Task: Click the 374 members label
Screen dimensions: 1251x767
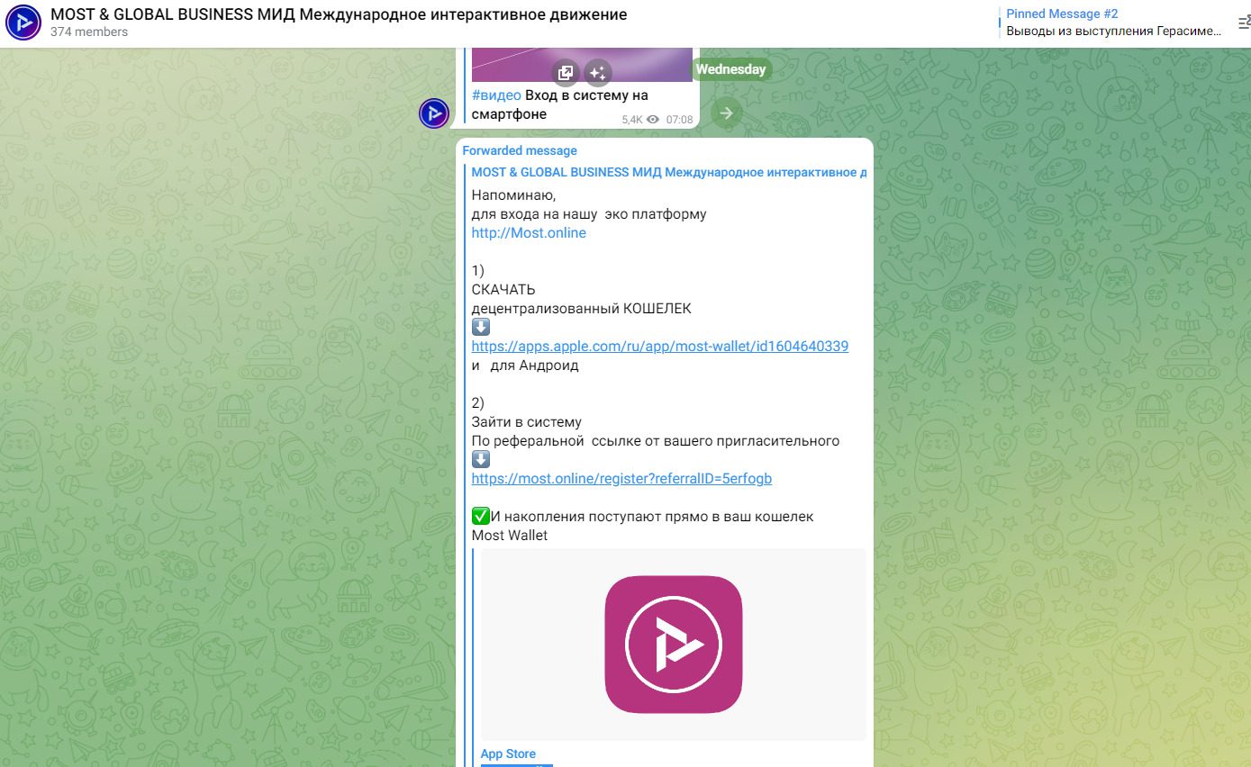Action: (89, 32)
